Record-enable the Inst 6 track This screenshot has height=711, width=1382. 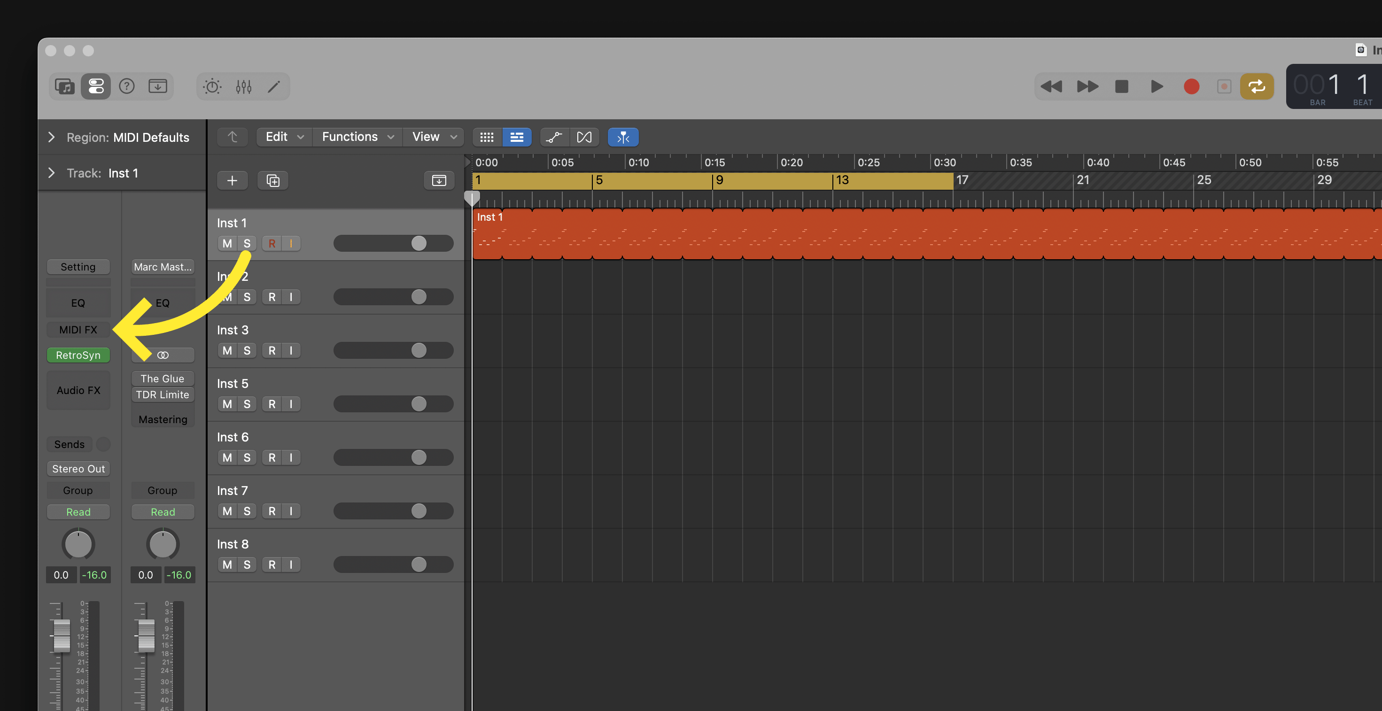pyautogui.click(x=272, y=458)
